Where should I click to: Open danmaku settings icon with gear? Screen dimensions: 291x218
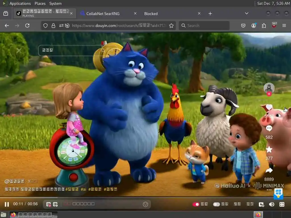[55, 204]
